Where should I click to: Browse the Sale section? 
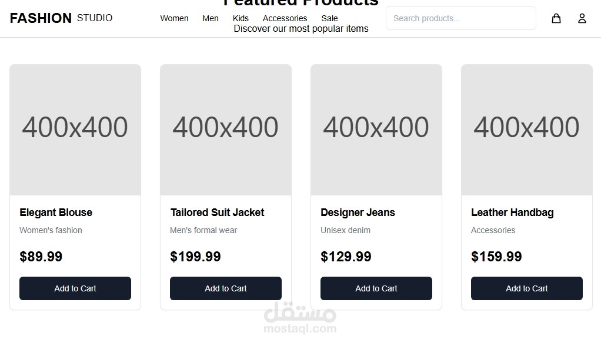click(x=329, y=18)
